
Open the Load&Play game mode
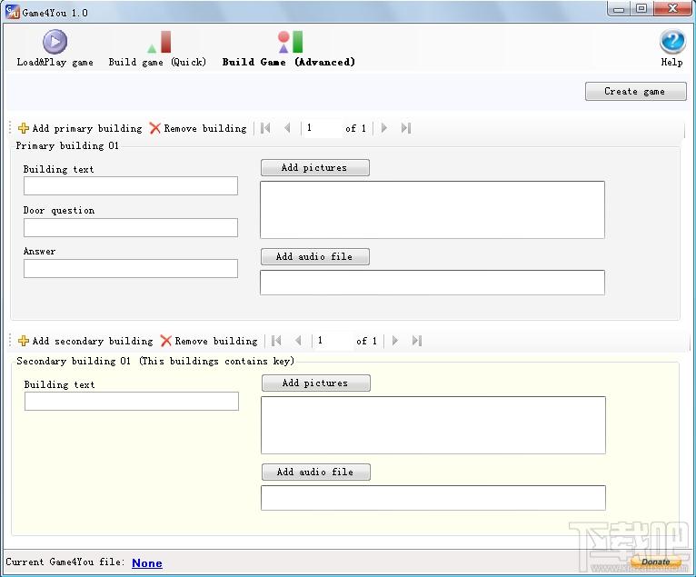coord(55,48)
